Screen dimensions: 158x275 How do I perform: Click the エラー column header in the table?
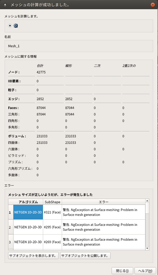coord(104,202)
